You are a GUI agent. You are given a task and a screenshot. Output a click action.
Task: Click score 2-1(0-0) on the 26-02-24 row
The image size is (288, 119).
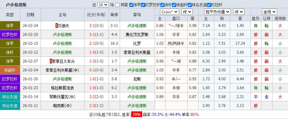coord(97,26)
